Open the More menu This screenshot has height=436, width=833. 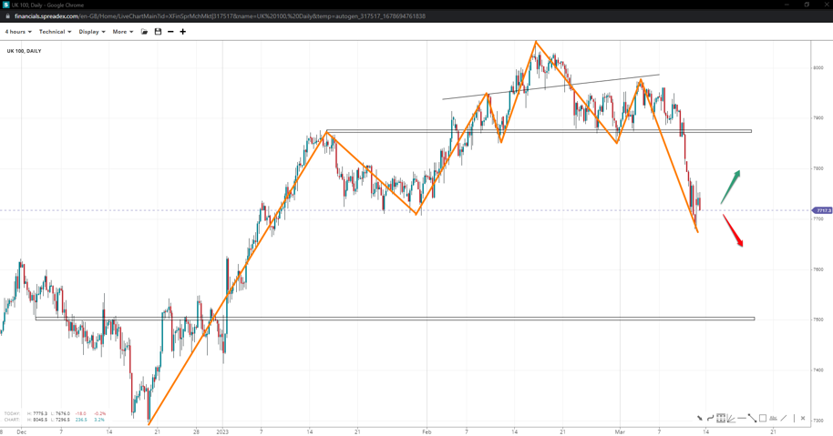[x=123, y=32]
